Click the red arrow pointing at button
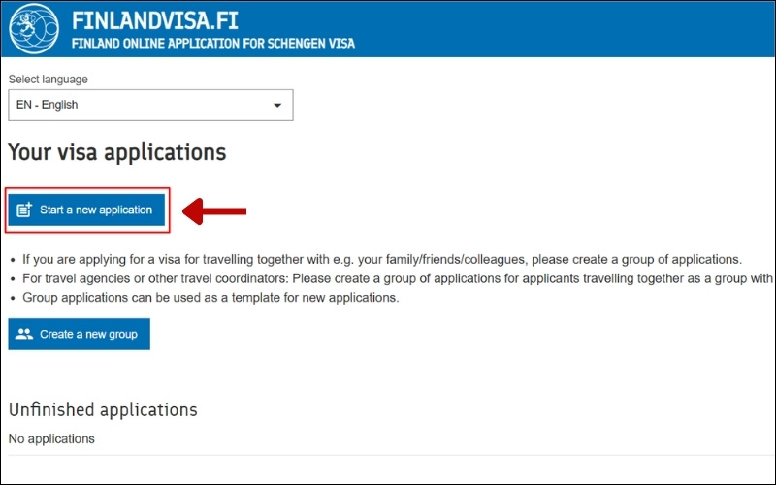Screen dimensions: 776x485 [x=215, y=210]
